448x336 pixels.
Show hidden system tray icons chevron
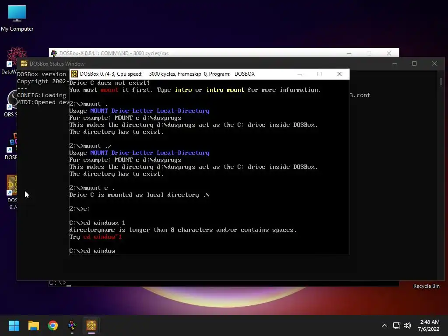tap(385, 325)
